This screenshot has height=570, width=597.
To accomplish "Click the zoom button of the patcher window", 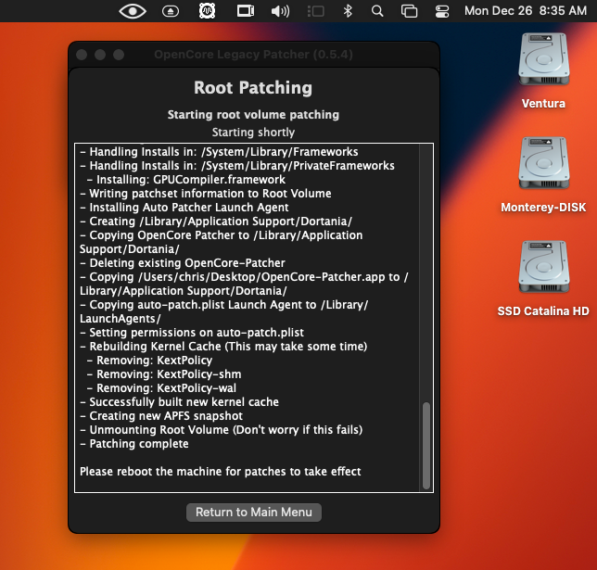I will tap(119, 55).
